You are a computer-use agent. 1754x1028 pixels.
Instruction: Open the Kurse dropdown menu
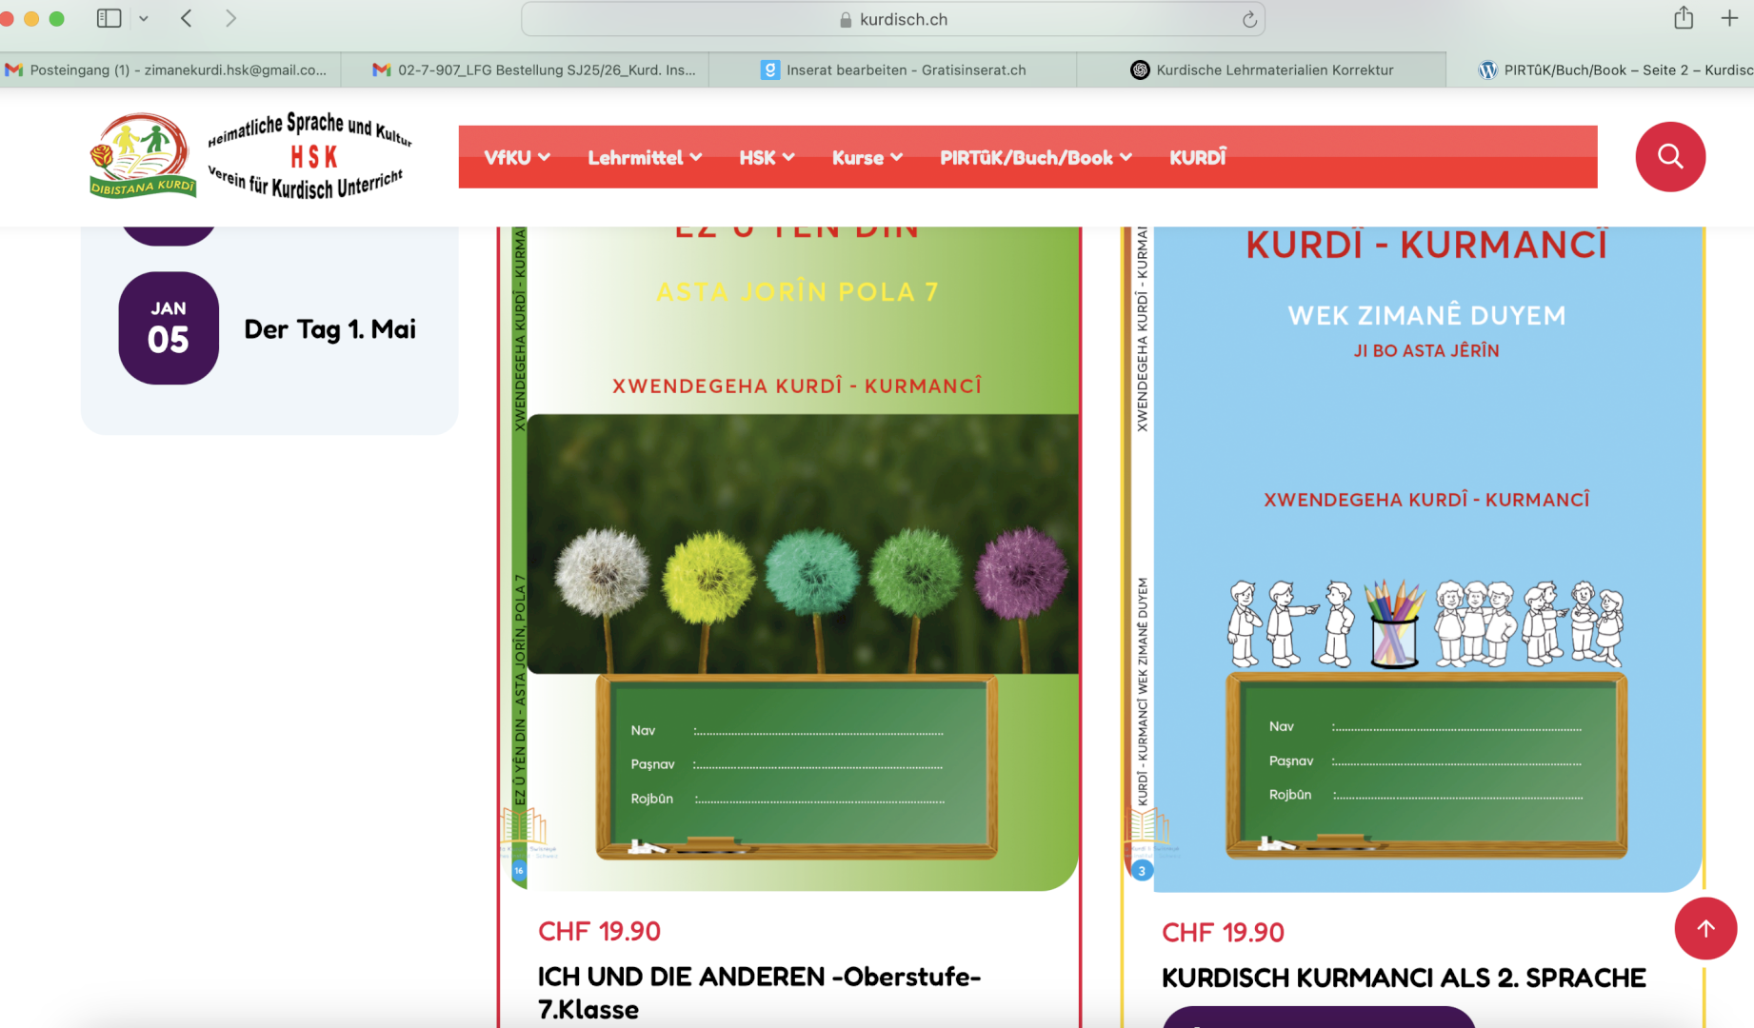point(867,158)
